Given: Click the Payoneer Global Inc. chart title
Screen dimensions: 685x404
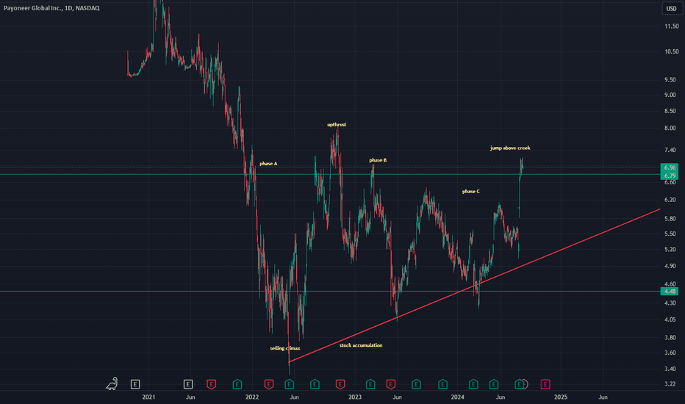Looking at the screenshot, I should point(51,8).
